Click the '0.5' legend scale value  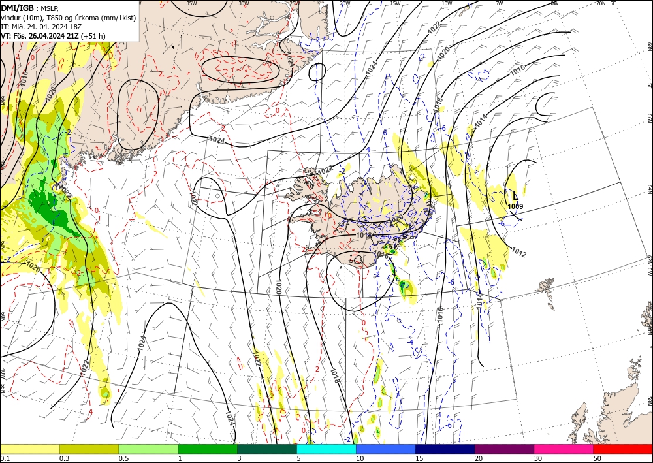click(123, 458)
